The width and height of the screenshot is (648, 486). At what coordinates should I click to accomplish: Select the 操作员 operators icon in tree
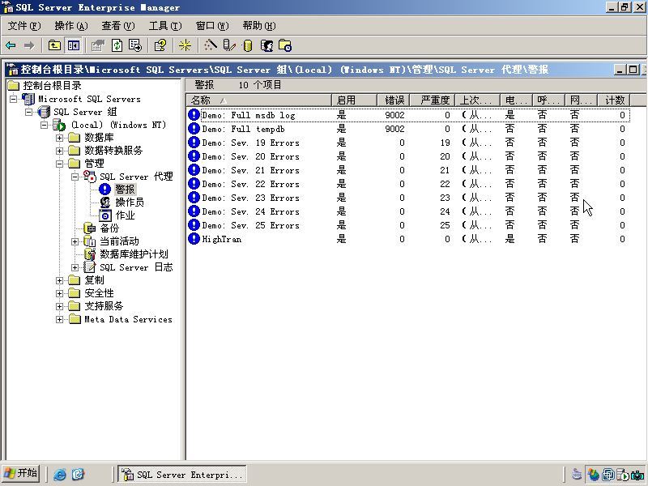[x=105, y=202]
